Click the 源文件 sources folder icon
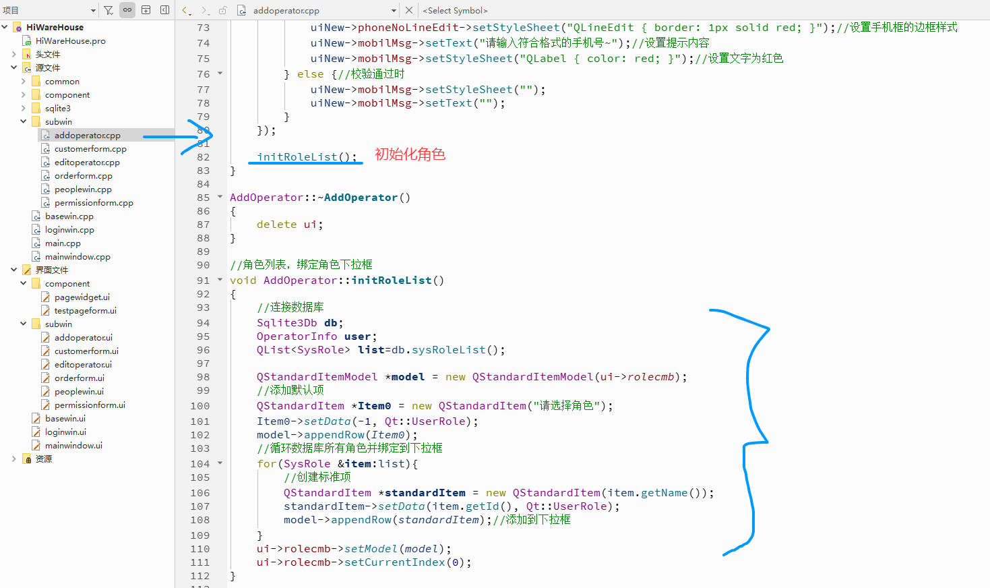 (x=27, y=67)
